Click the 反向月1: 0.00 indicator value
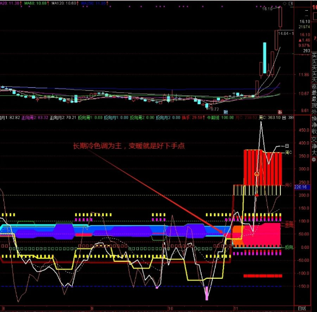Viewport: 317px width, 312px height. pos(116,118)
